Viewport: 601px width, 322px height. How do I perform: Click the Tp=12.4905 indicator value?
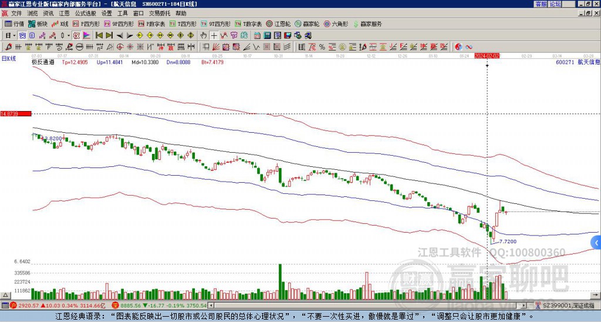pyautogui.click(x=75, y=62)
